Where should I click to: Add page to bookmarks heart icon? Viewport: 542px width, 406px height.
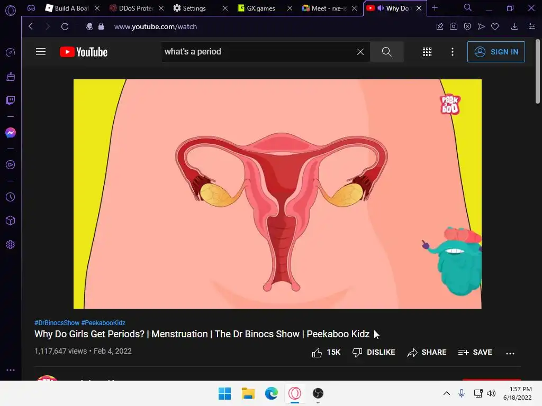[x=495, y=26]
